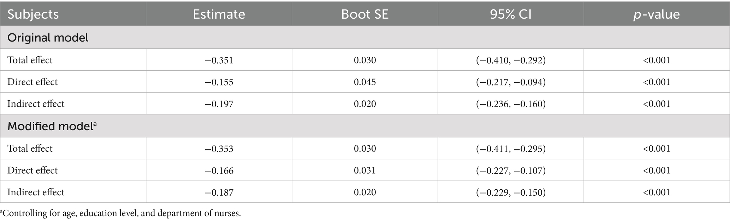730x221 pixels.
Task: Select the confidence interval (−0.410, −0.292)
Action: (511, 60)
